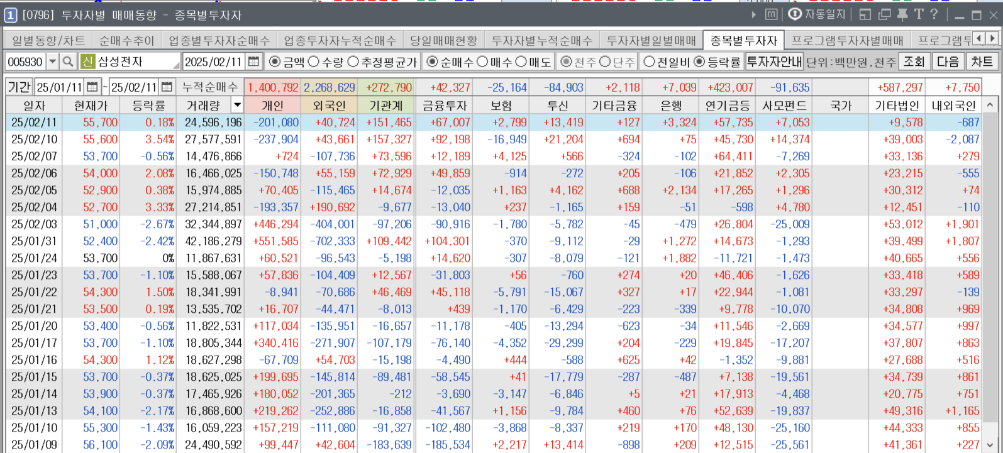Pin the window with pushpin icon
The image size is (1003, 453).
point(902,14)
